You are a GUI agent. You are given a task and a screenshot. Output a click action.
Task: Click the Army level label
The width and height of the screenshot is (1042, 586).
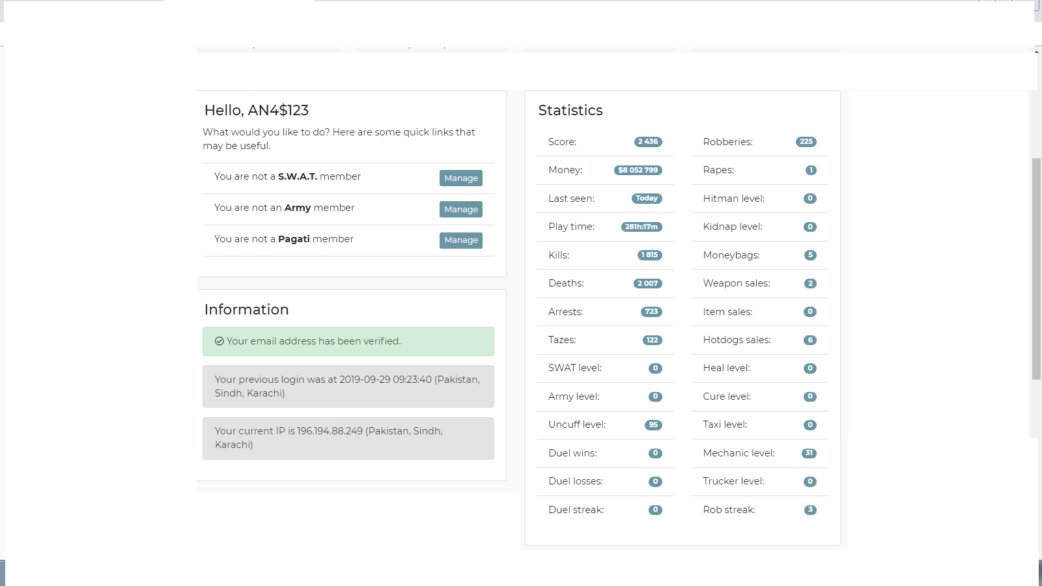(x=574, y=397)
